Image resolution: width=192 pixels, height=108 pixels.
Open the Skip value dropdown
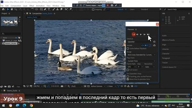[140, 67]
